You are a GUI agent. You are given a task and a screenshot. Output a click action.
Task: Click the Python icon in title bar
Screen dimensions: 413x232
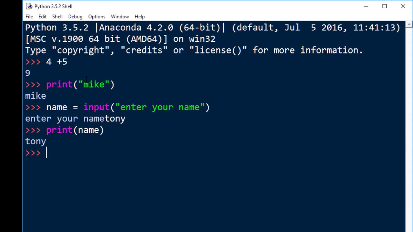[x=29, y=6]
